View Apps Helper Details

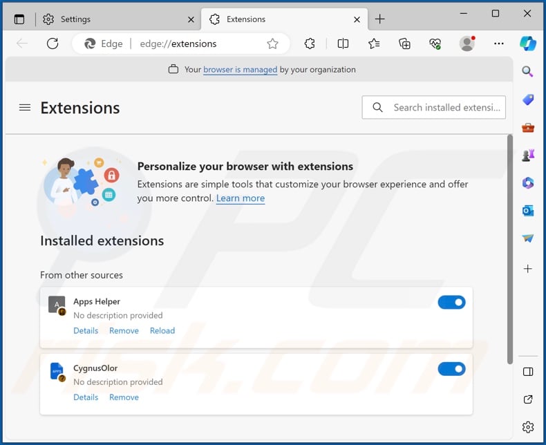click(x=86, y=330)
